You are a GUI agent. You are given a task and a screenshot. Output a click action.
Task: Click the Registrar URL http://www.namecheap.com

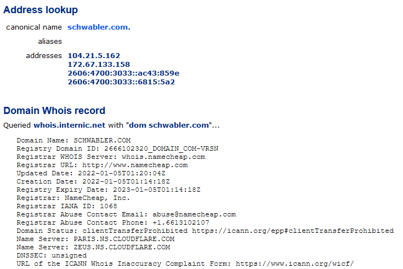135,165
